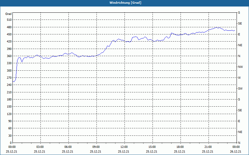This screenshot has width=249, height=155.
Task: Click the 25.12.21 date under 09:00
Action: pos(96,152)
